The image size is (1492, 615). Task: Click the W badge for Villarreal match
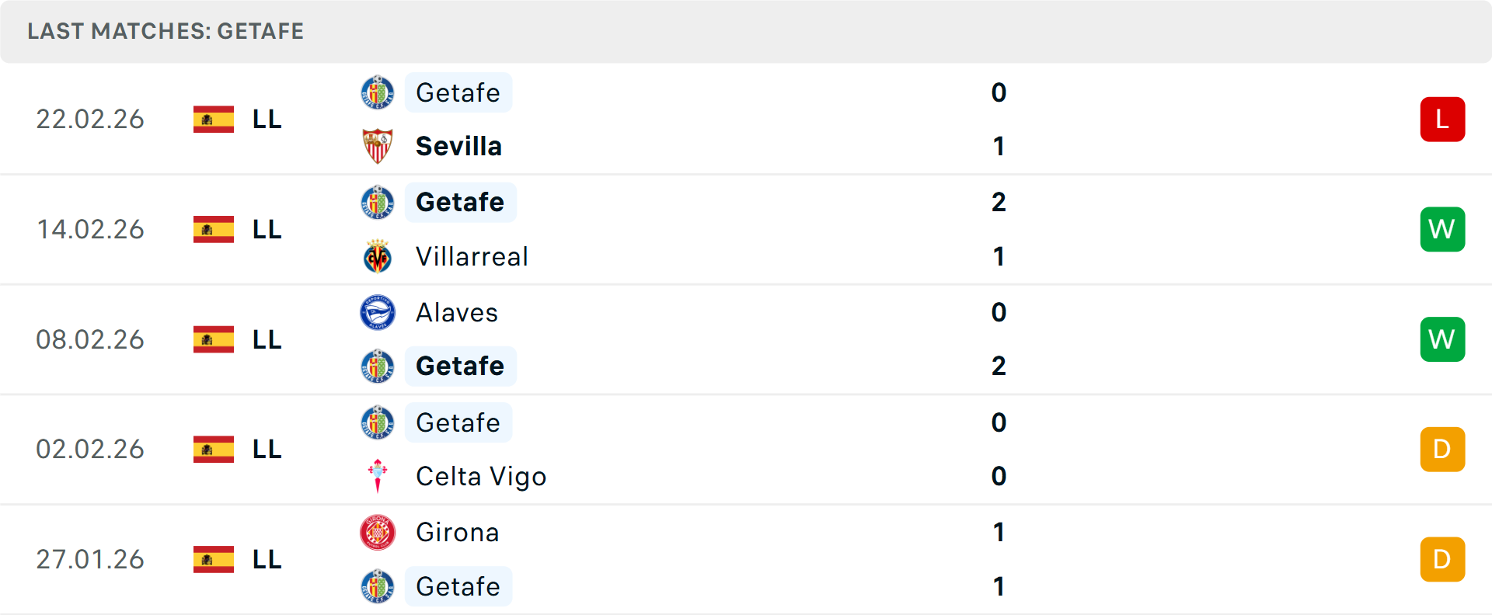click(x=1442, y=229)
